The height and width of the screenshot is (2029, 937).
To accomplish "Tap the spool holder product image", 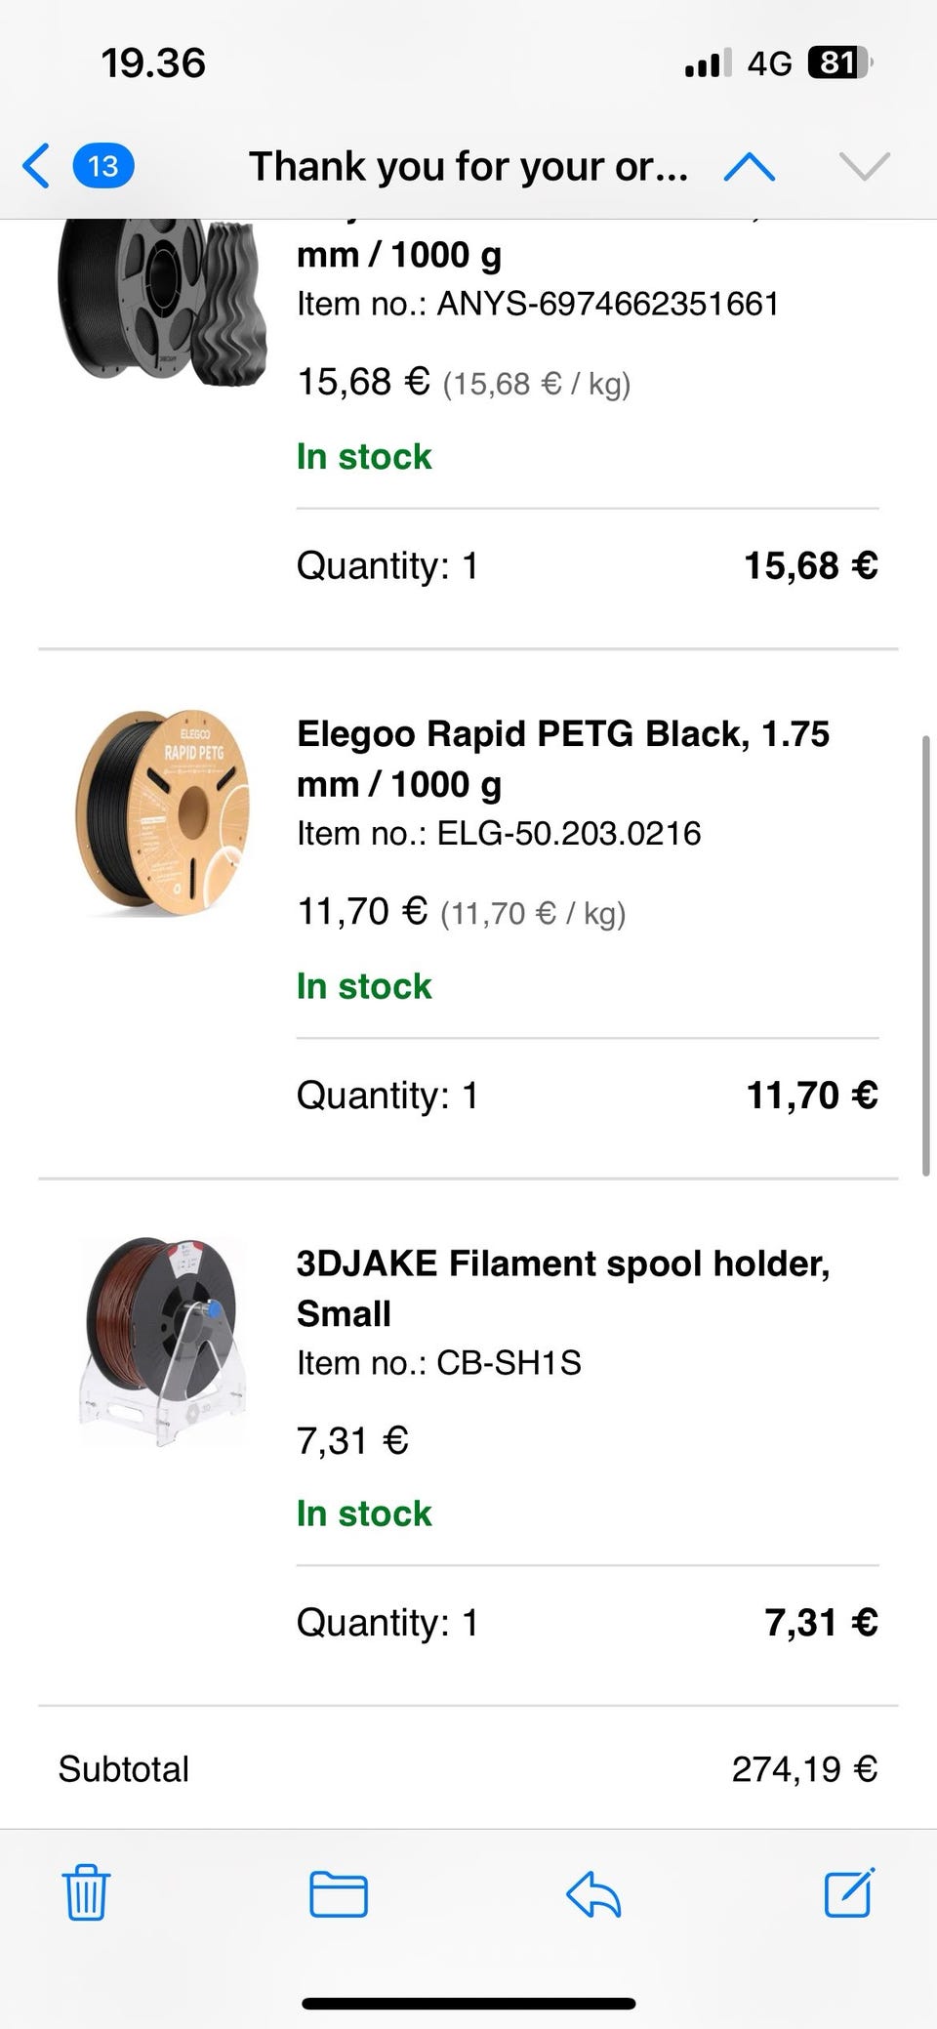I will (x=163, y=1343).
